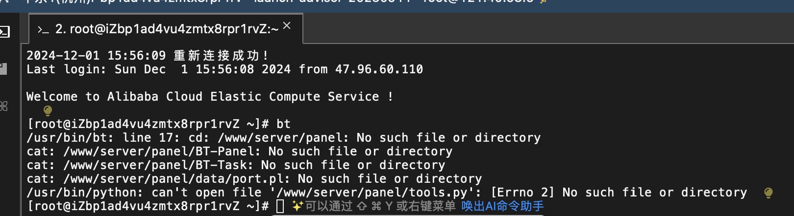Open the terminal session icon in left sidebar
This screenshot has height=216, width=794.
(x=4, y=32)
